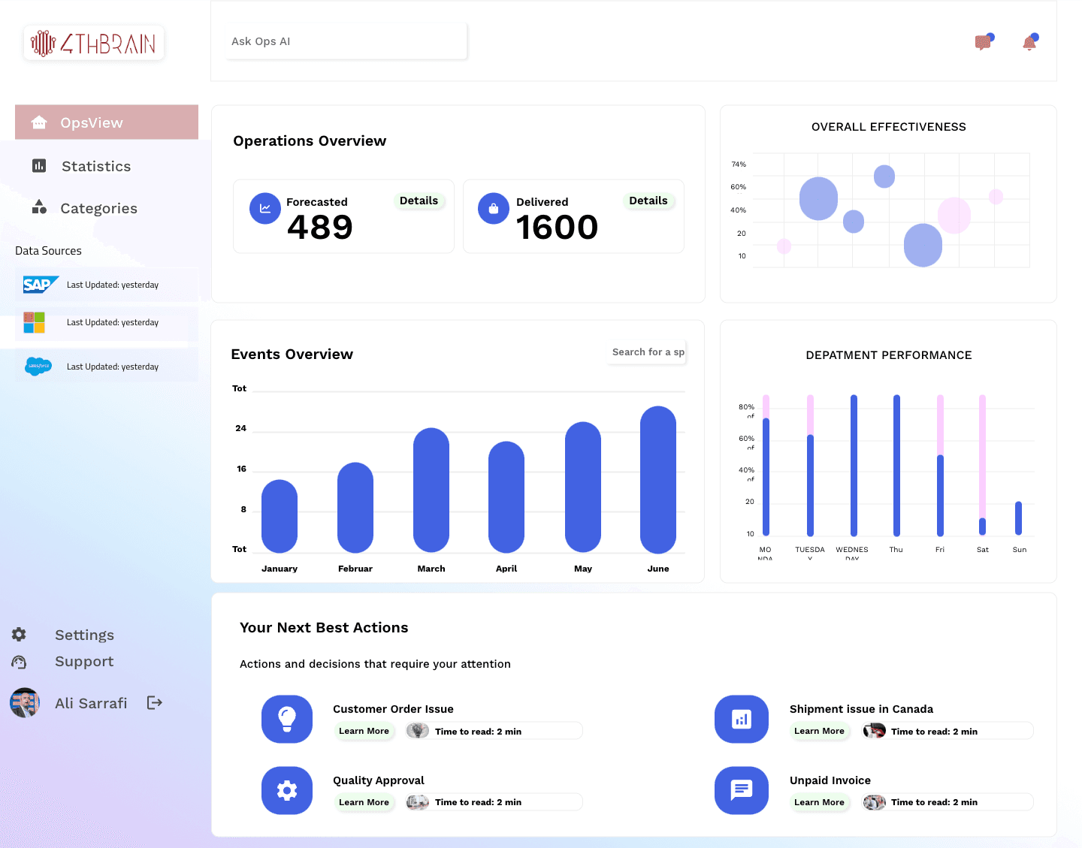Click 'Time to read: 2 min' for Unpaid Invoice
This screenshot has height=848, width=1082.
click(934, 802)
